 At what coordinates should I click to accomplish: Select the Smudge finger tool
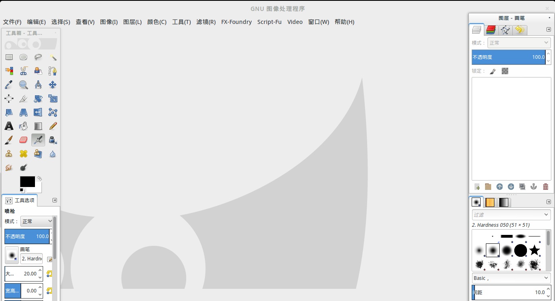tap(9, 168)
